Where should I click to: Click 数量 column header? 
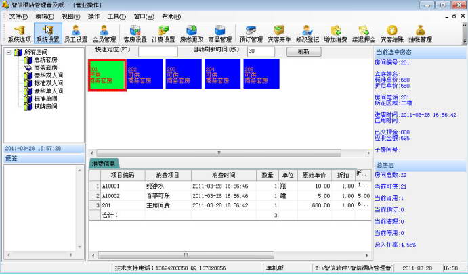268,176
